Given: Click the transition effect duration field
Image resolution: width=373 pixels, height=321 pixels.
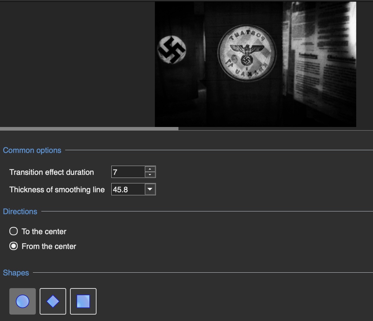Looking at the screenshot, I should (128, 172).
